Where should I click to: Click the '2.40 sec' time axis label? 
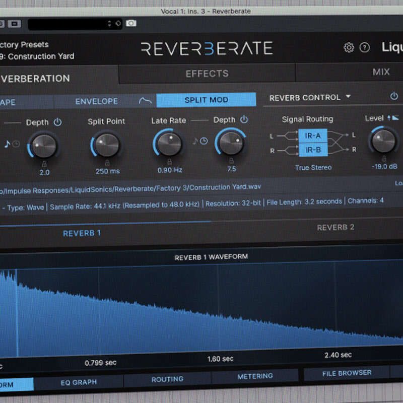click(x=338, y=355)
